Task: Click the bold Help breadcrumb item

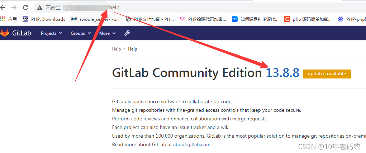Action: [133, 49]
